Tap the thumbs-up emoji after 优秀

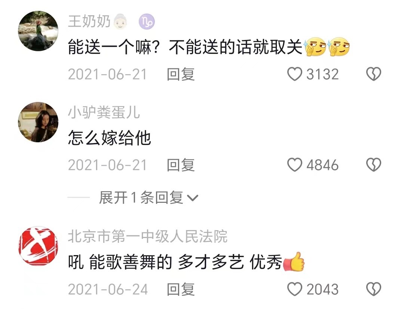tap(294, 262)
